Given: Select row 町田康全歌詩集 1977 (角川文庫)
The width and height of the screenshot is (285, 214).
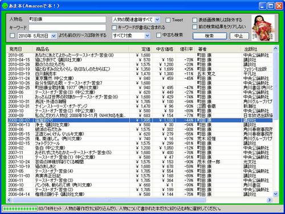Looking at the screenshot, I should [140, 87].
